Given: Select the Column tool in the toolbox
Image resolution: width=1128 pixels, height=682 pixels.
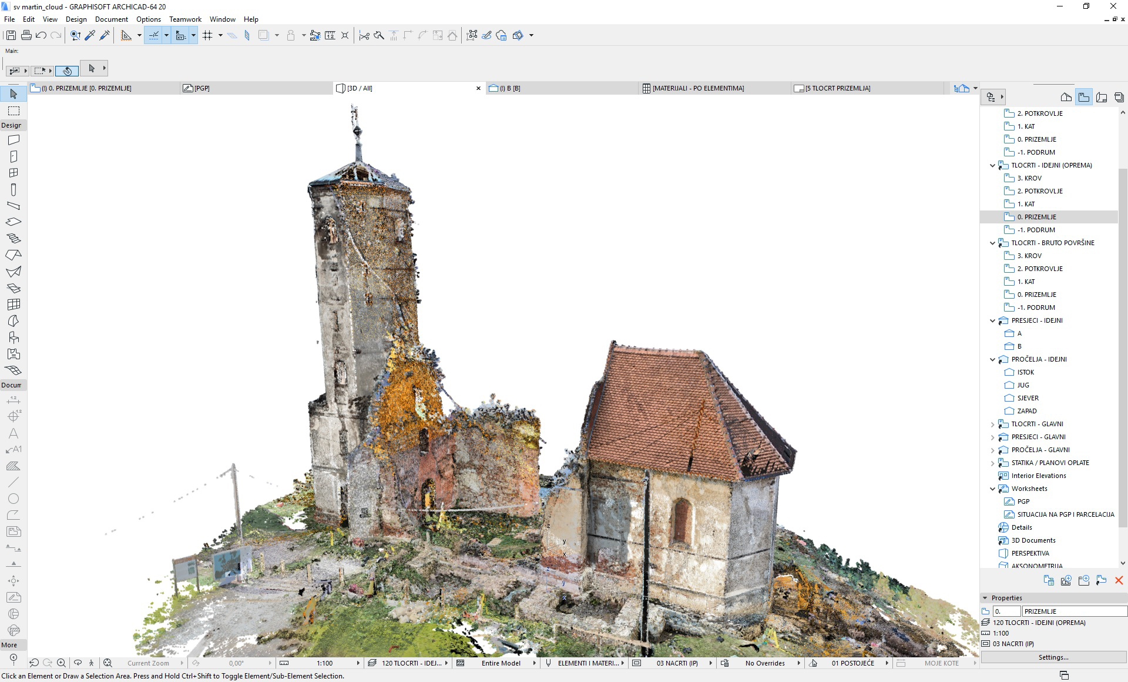Looking at the screenshot, I should click(x=14, y=189).
